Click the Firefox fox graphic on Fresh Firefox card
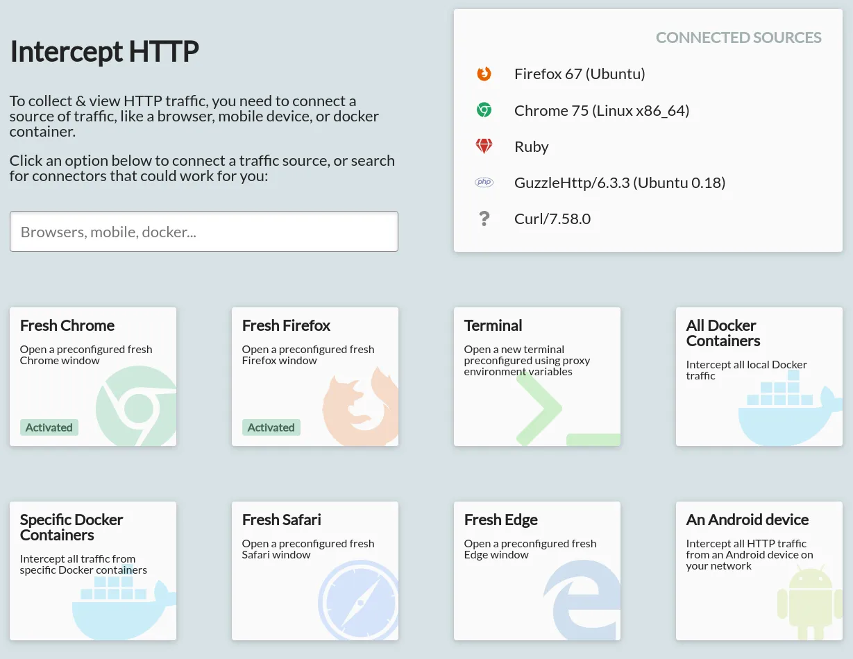 pos(360,406)
